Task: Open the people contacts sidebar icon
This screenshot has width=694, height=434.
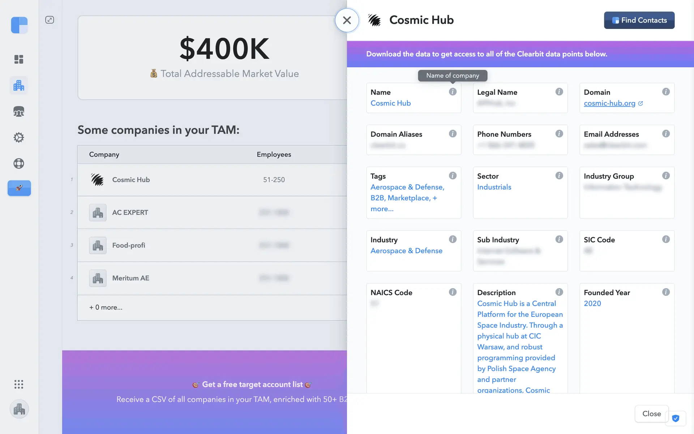Action: click(19, 112)
